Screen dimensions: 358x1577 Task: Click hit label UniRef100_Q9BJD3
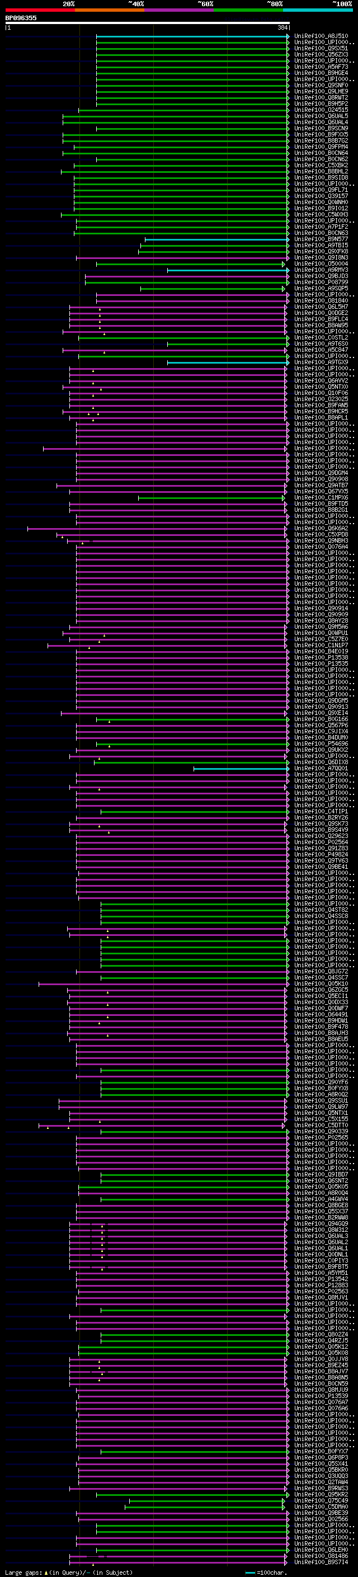[x=321, y=276]
